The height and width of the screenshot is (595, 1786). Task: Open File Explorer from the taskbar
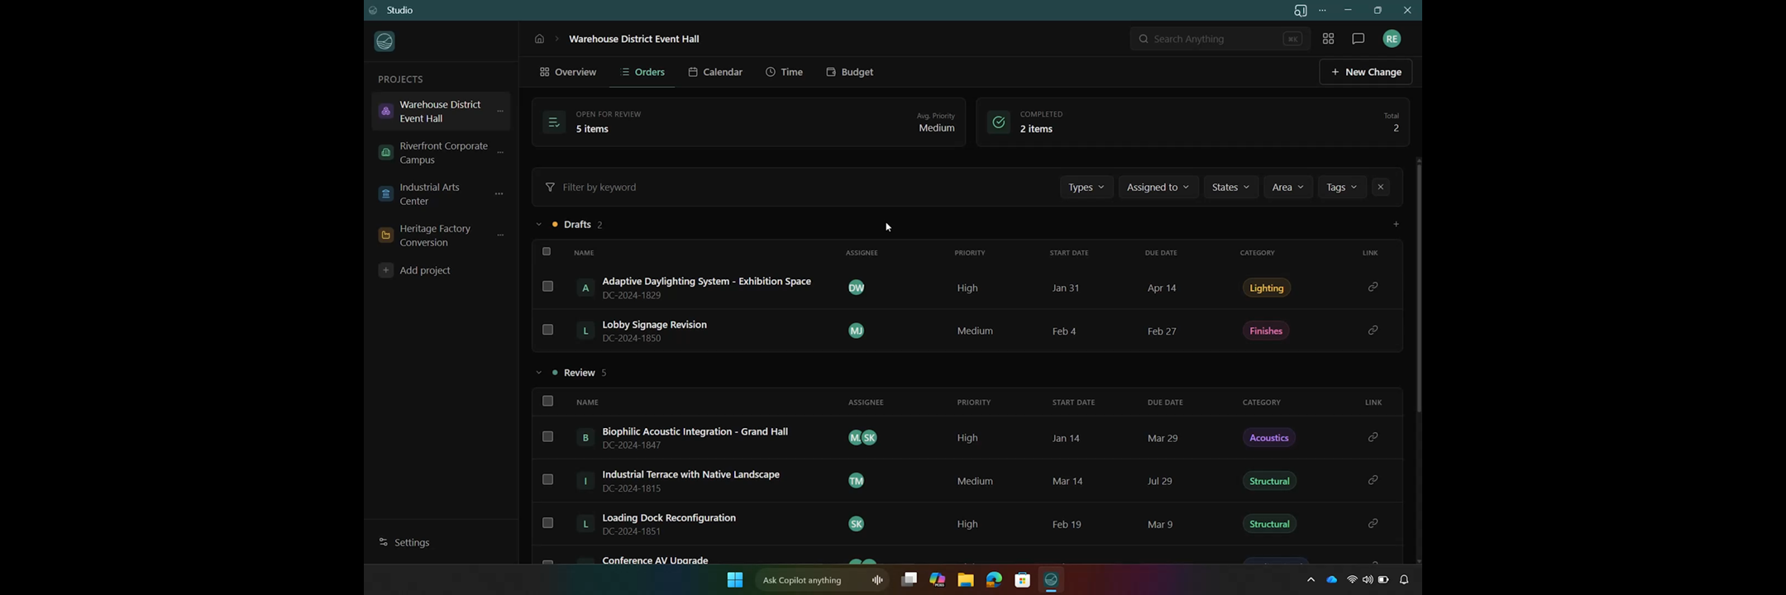point(965,580)
